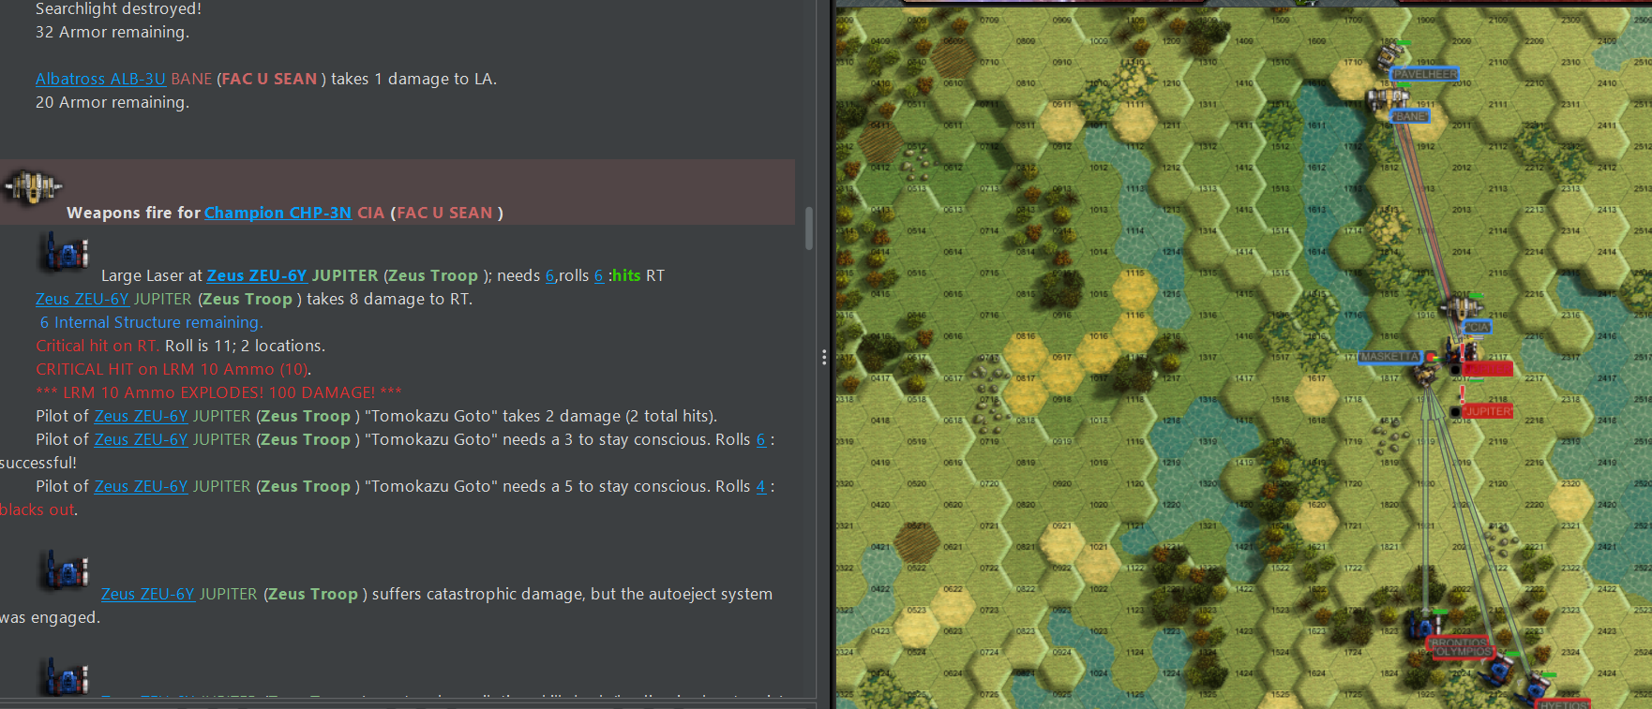Click the 'rolls 6' result link for Large Laser
This screenshot has width=1652, height=709.
tap(599, 275)
